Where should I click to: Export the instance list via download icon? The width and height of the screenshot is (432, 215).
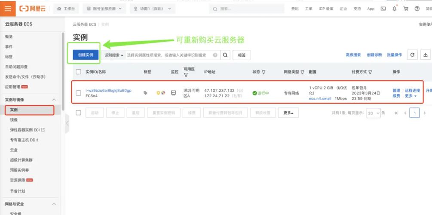pos(426,55)
